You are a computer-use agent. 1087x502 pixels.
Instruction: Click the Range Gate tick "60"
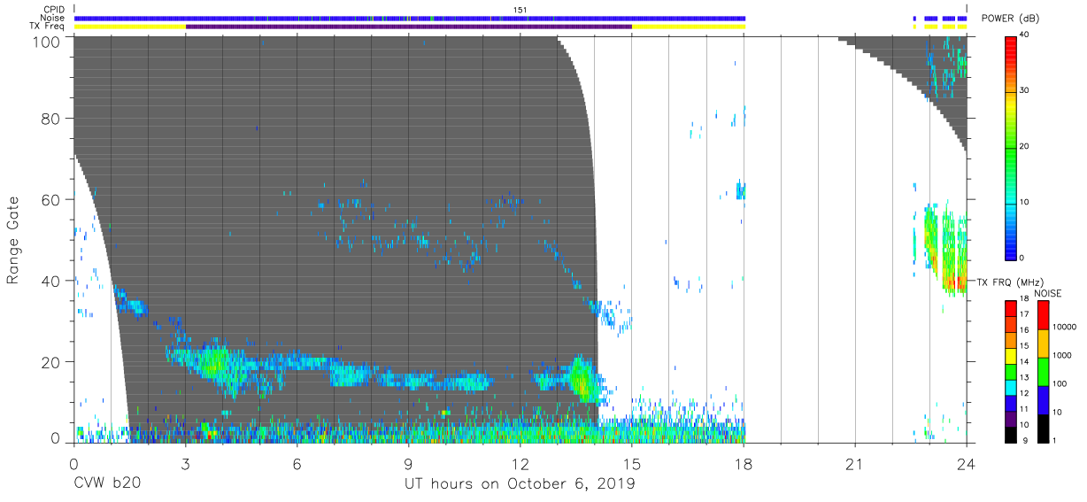point(52,199)
